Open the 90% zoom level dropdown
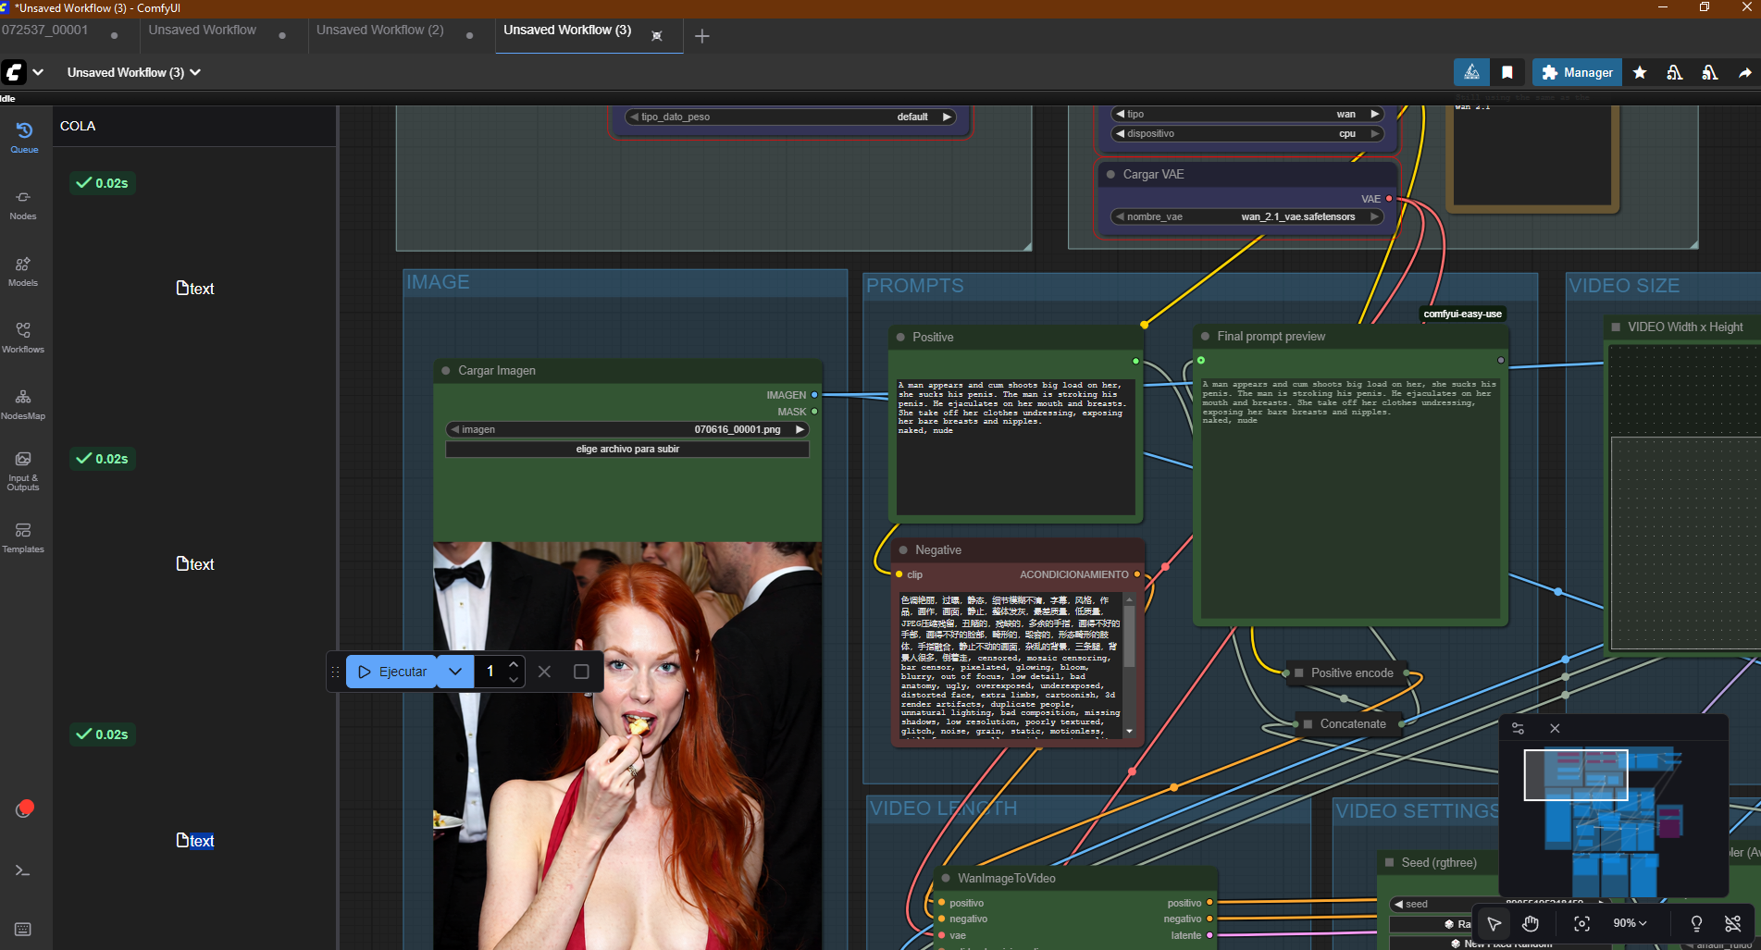 1630,923
